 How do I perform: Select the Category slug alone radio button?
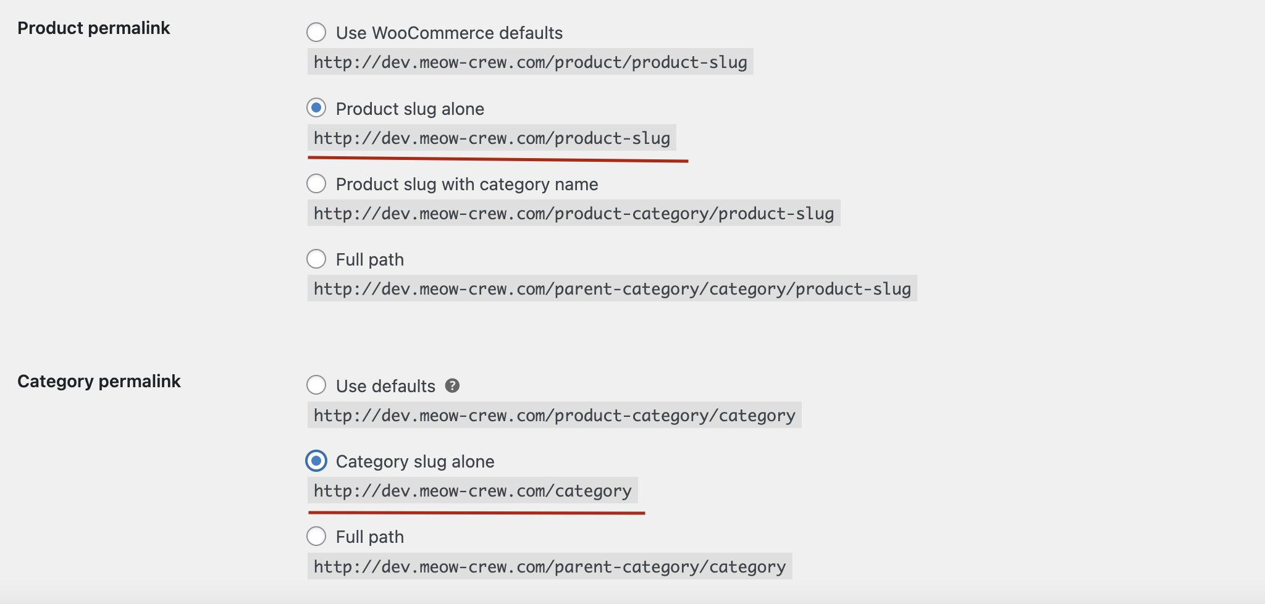317,461
